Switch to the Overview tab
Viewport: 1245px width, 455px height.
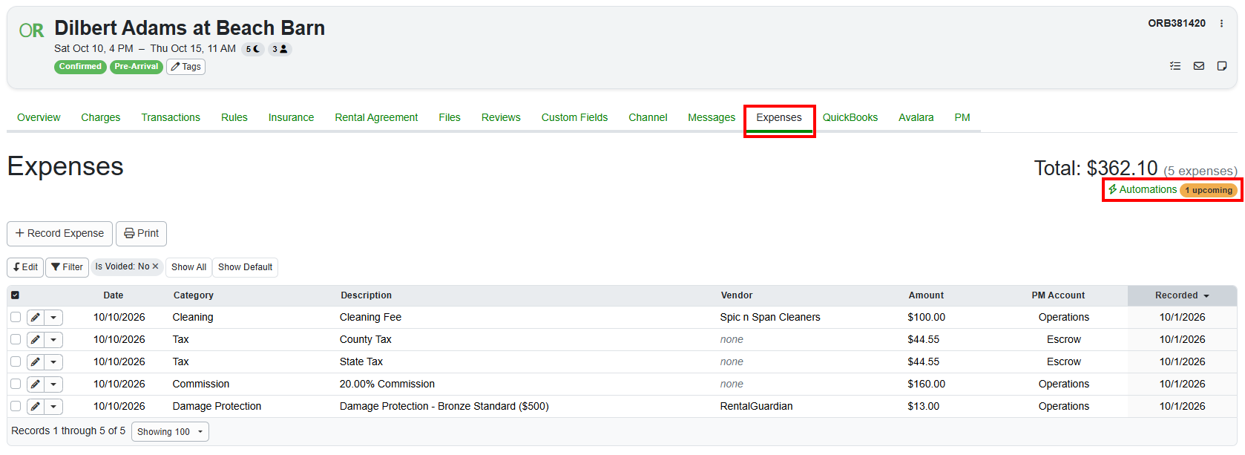click(x=39, y=117)
